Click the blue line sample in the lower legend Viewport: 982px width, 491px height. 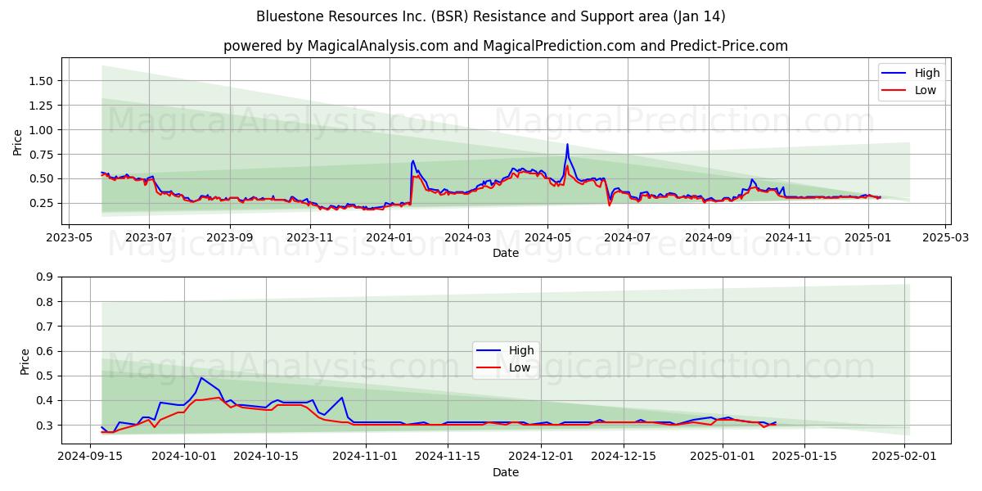coord(489,351)
